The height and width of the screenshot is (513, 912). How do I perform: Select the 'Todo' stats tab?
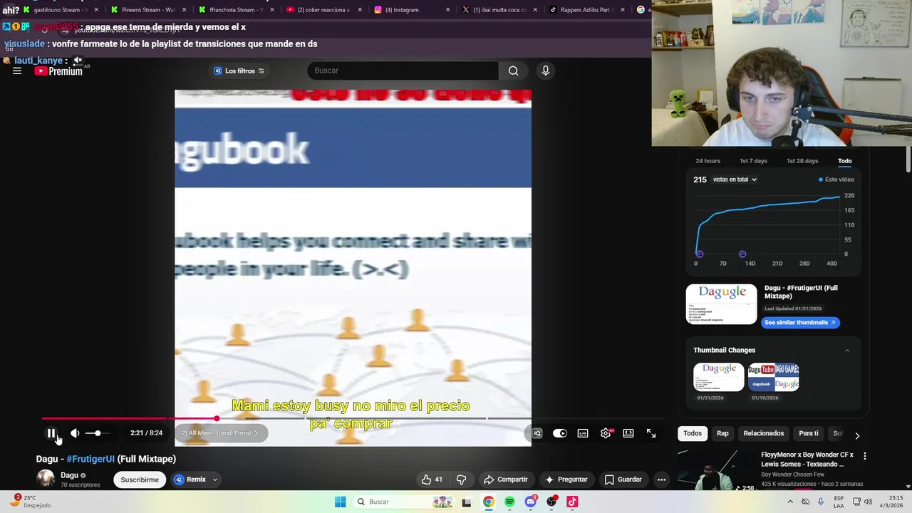(x=844, y=161)
